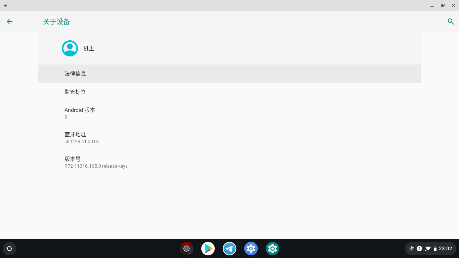Open the clock showing 23:02

(x=445, y=249)
